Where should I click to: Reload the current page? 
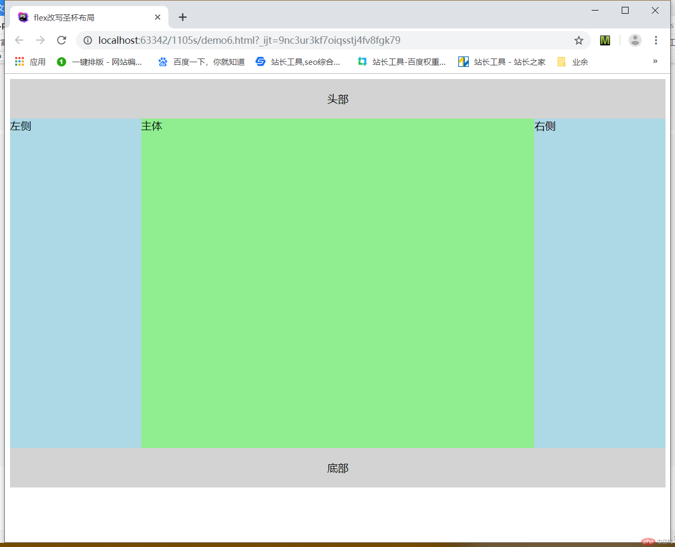(x=62, y=40)
